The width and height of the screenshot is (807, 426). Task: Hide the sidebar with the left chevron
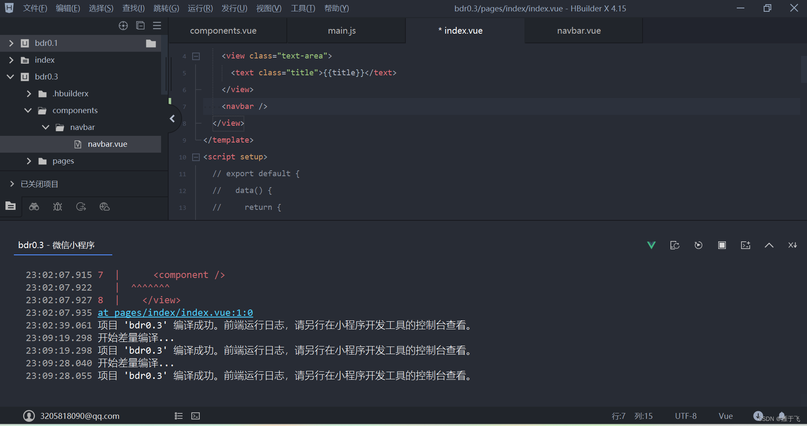[172, 119]
